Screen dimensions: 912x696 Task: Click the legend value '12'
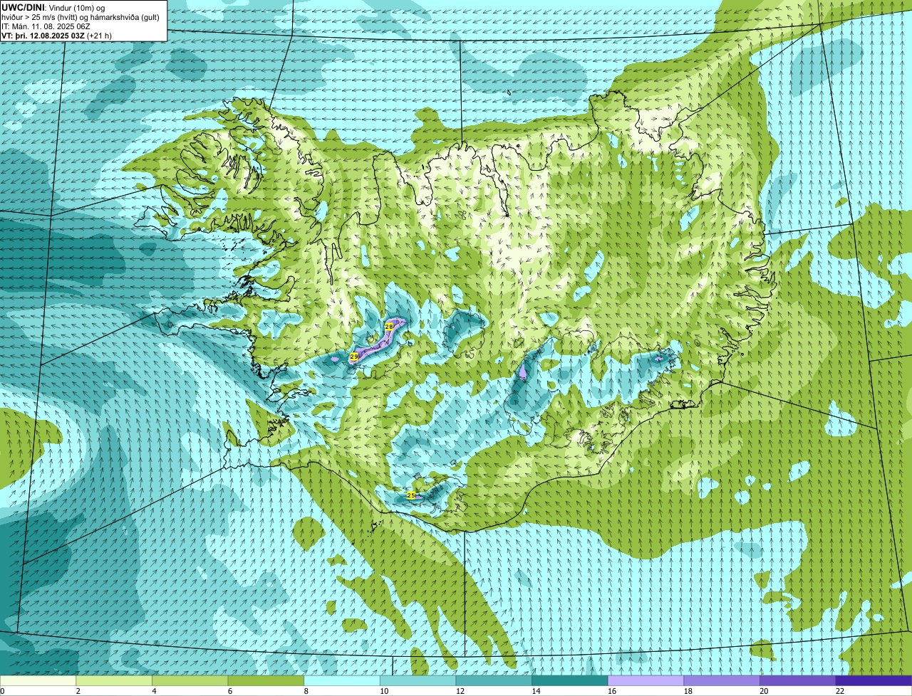coord(460,691)
